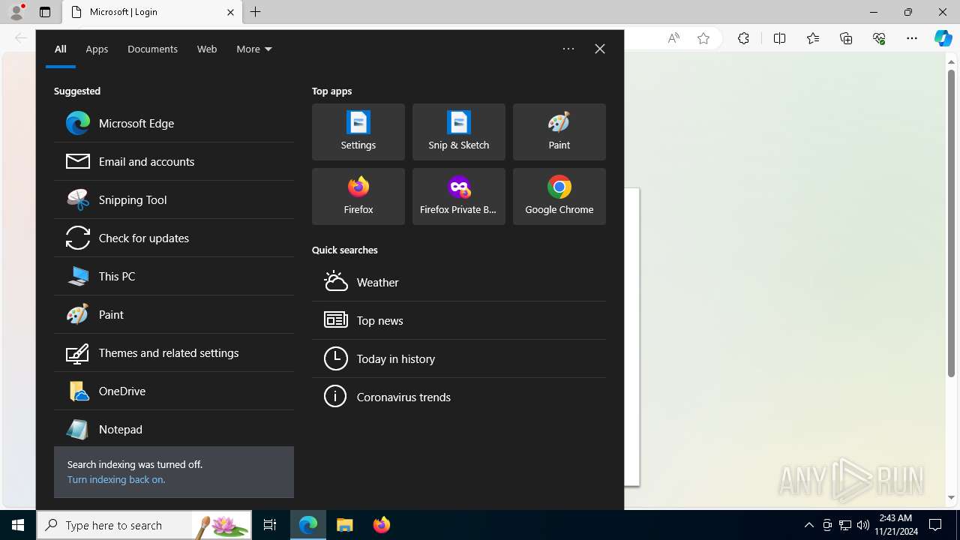Open notification center on taskbar

point(935,525)
